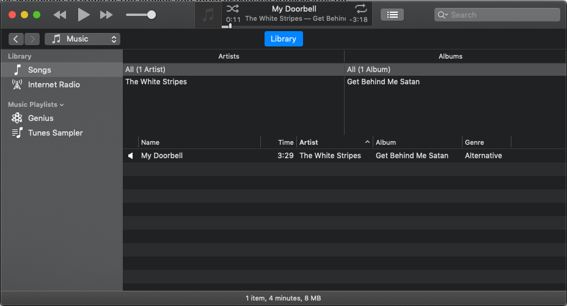Click the Library sidebar heading

coord(20,56)
